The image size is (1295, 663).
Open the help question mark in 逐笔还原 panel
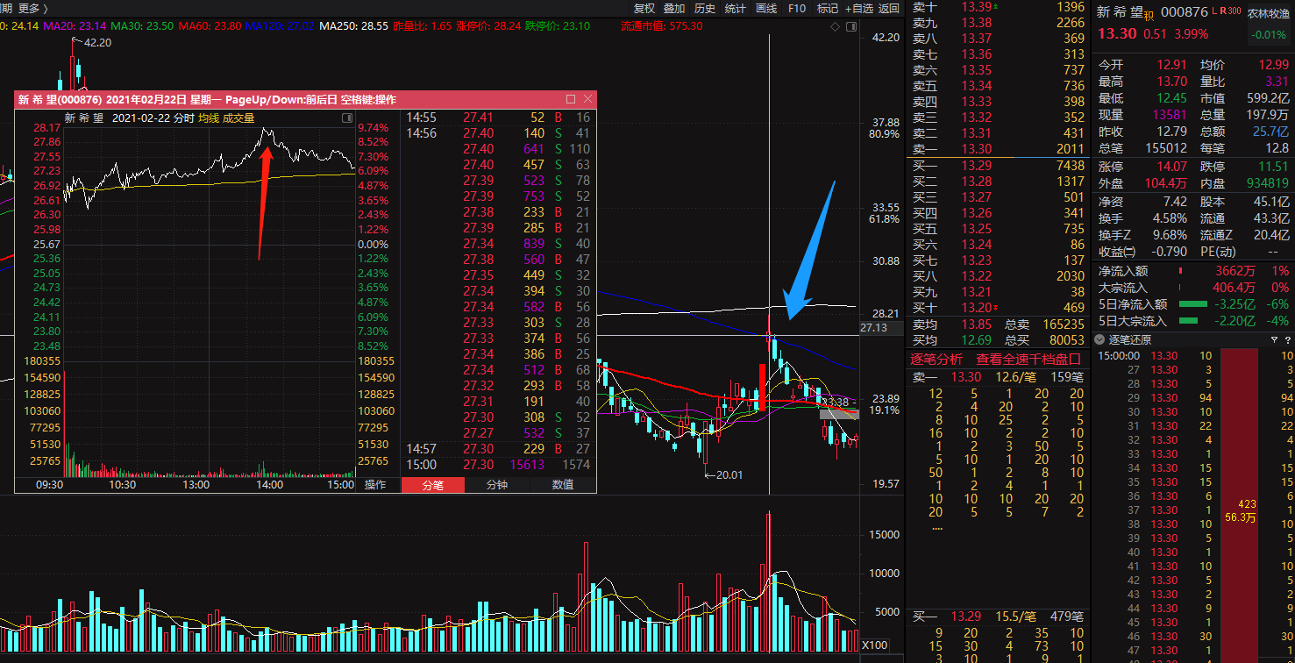[1287, 339]
